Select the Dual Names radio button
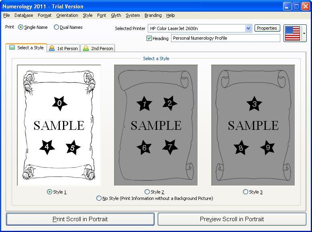 click(56, 27)
